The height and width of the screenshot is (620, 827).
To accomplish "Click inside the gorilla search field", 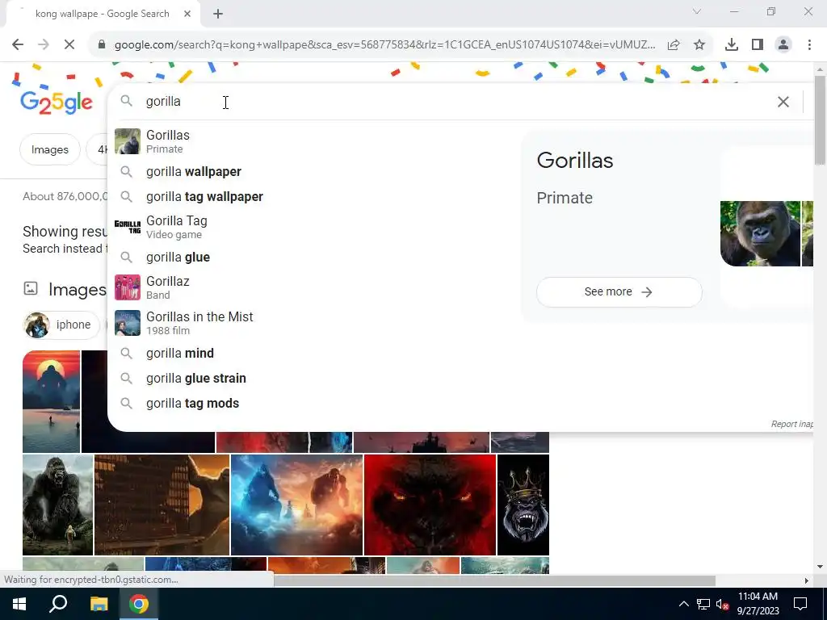I will click(454, 101).
